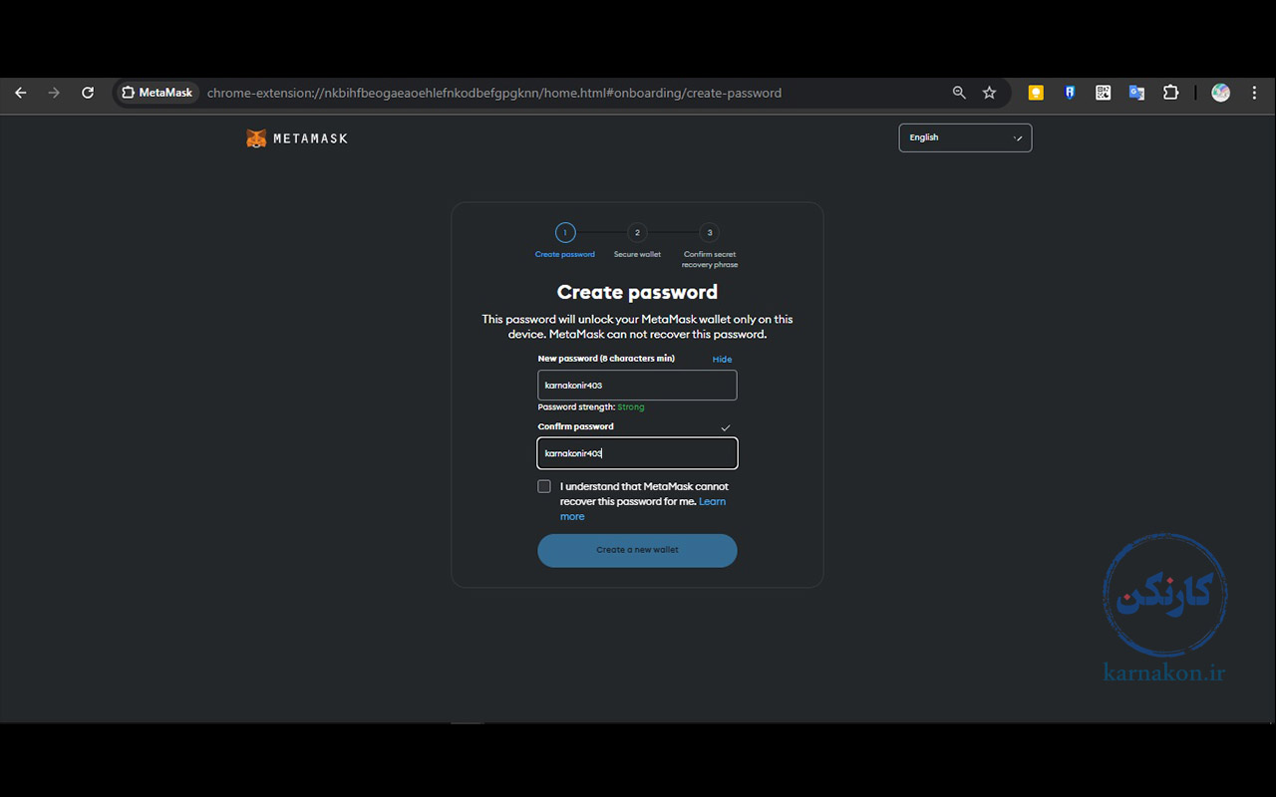
Task: Click the chrome-extension URL in the address bar
Action: pos(494,93)
